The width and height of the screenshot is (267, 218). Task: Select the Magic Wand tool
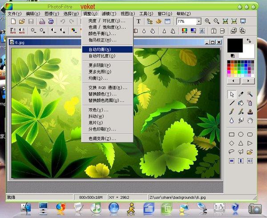pyautogui.click(x=250, y=94)
